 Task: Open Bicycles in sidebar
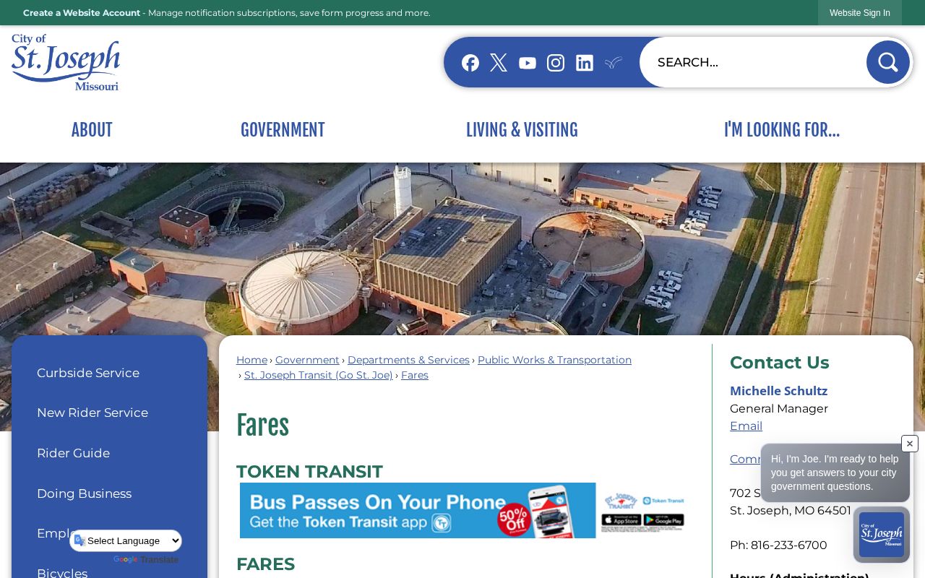(x=62, y=573)
